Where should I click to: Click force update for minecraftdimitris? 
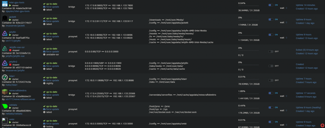pos(52,95)
